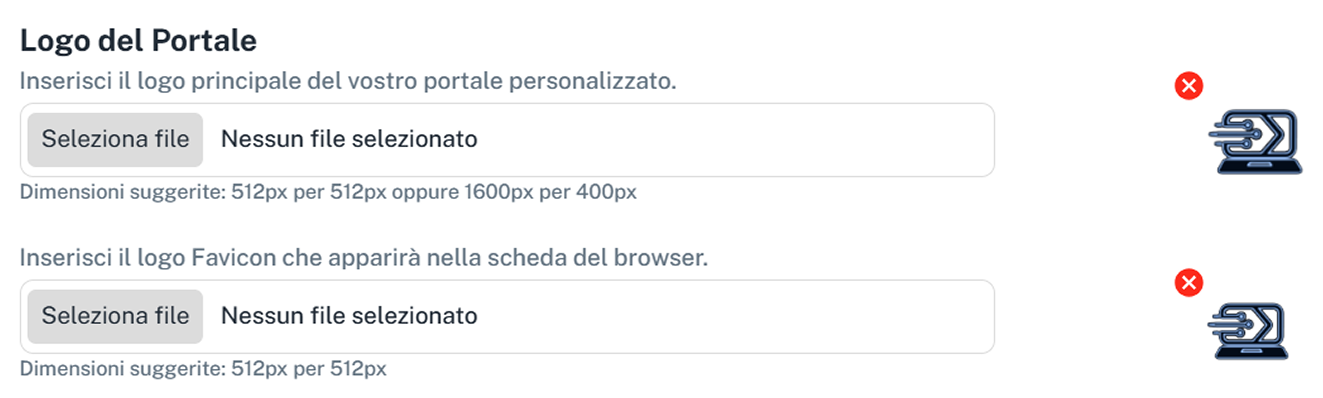The image size is (1323, 398).
Task: Click the 'Inserisci il logo Favicon' description
Action: point(363,257)
